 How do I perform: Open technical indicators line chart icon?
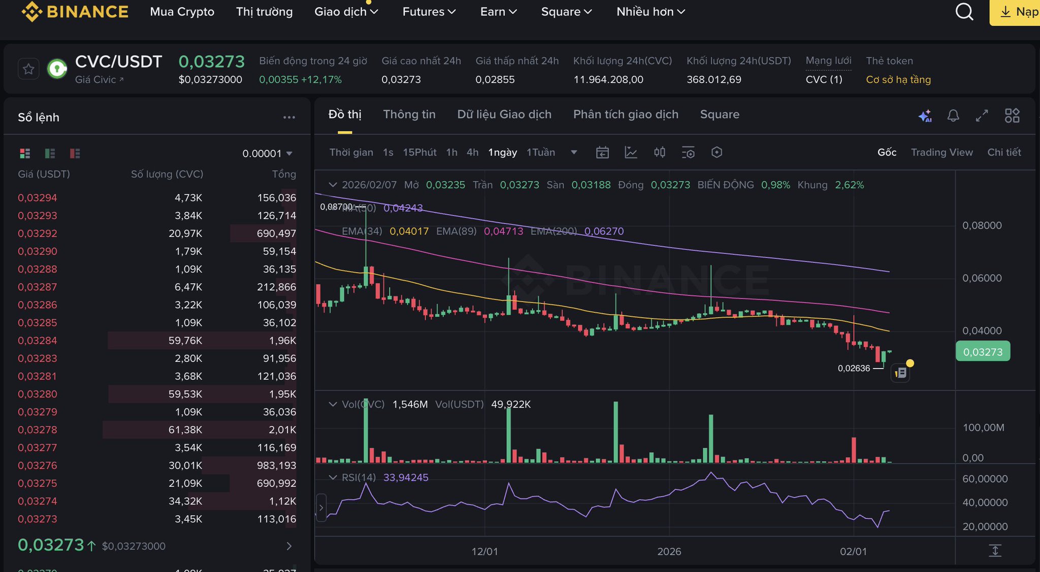[631, 152]
